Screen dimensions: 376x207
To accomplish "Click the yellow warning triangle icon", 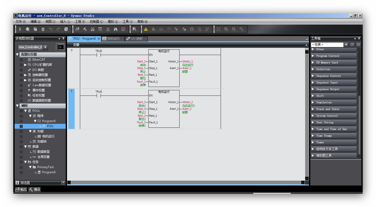I will click(x=146, y=29).
